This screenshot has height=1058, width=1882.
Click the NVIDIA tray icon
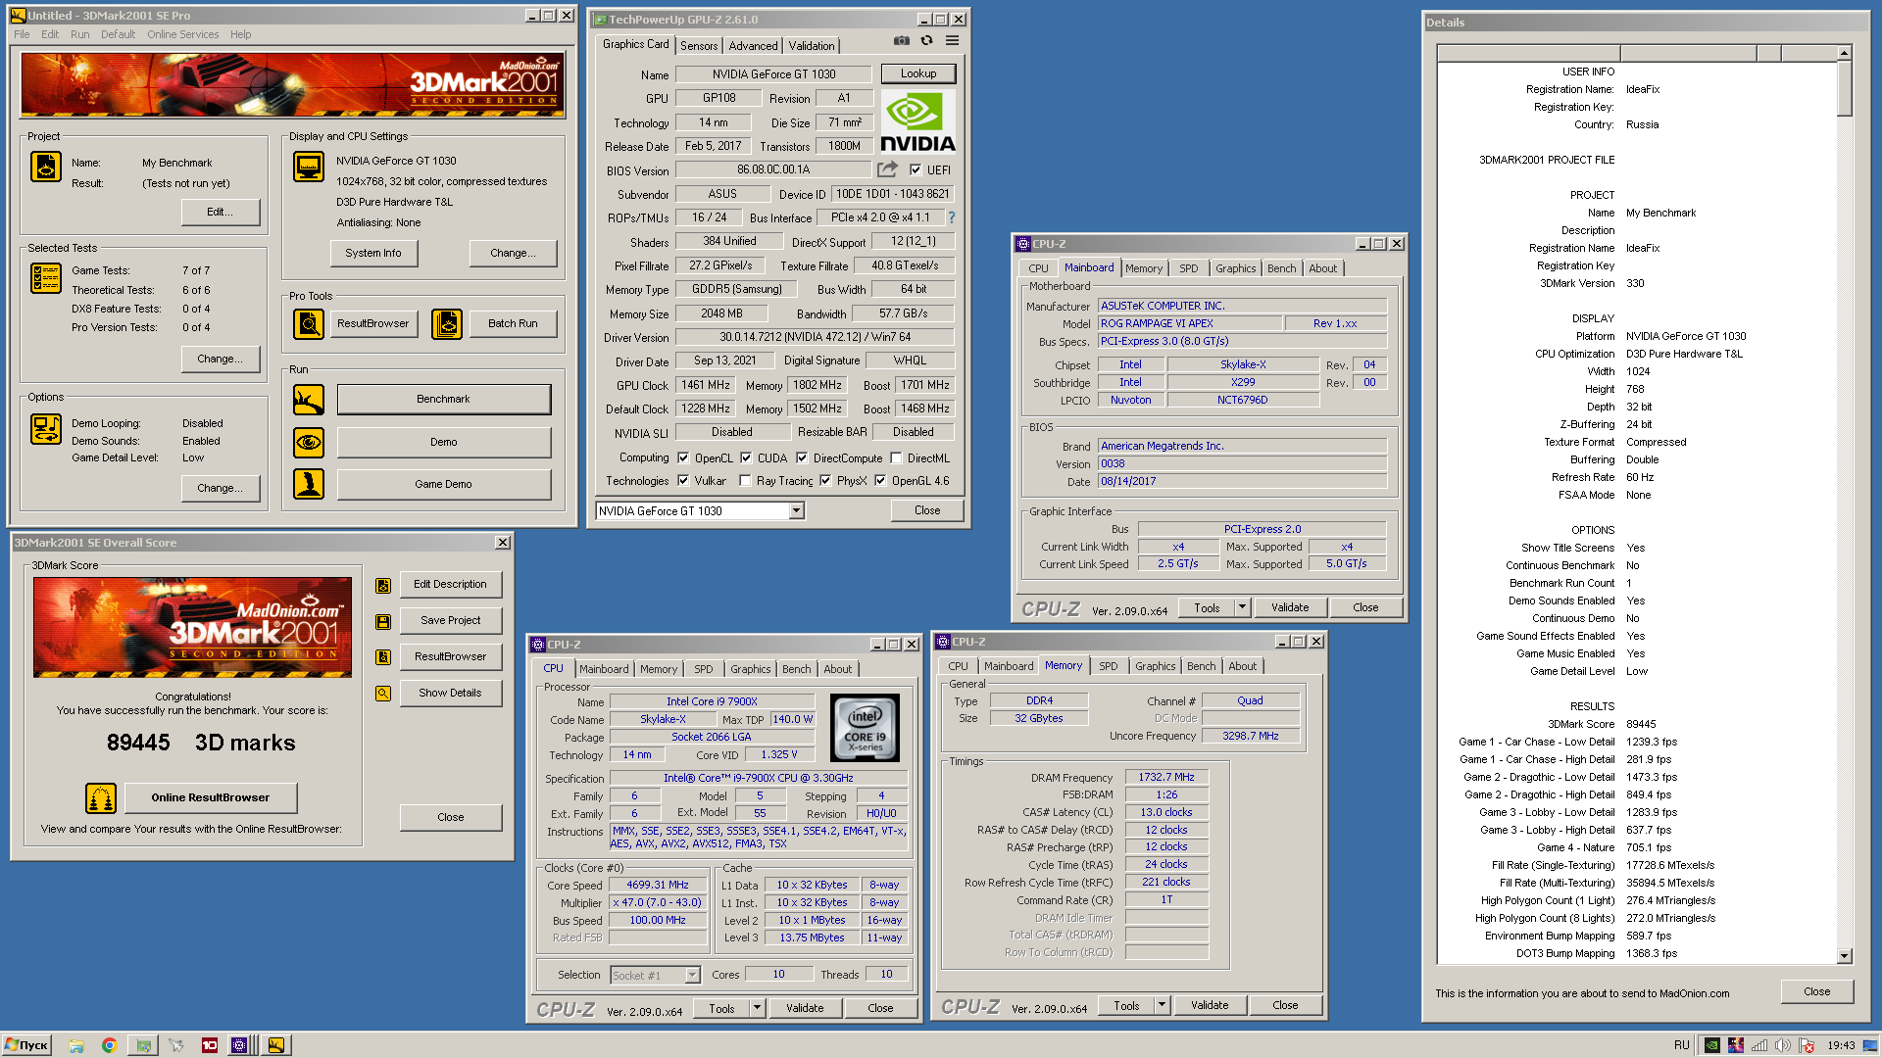(x=1711, y=1045)
